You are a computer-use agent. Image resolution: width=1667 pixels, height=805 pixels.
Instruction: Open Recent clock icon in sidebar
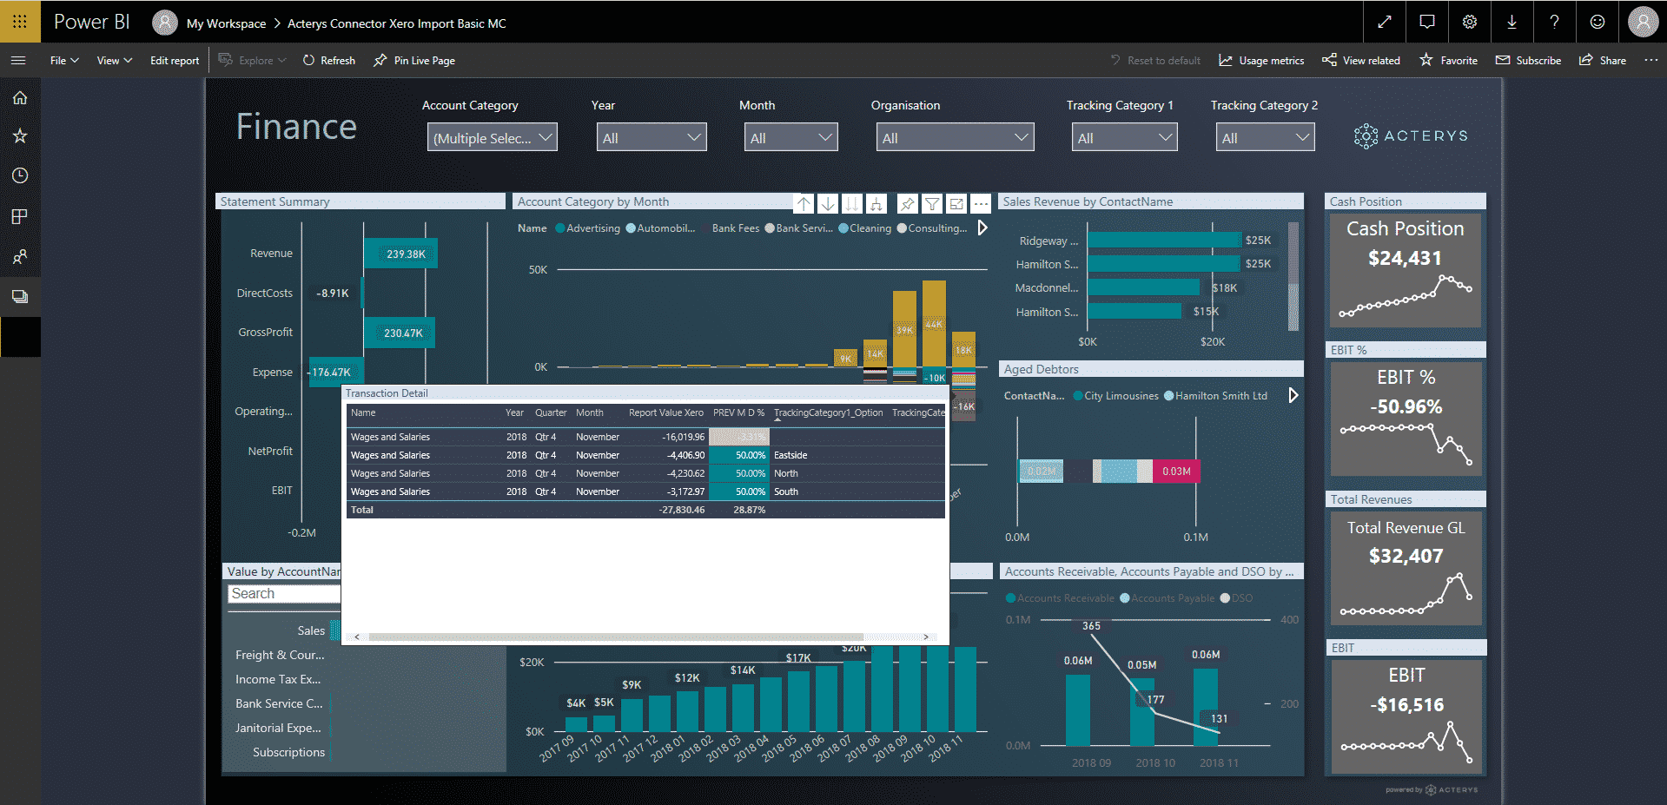[x=20, y=175]
